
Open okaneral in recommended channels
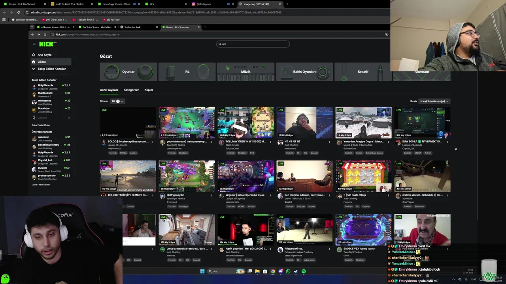[51, 138]
